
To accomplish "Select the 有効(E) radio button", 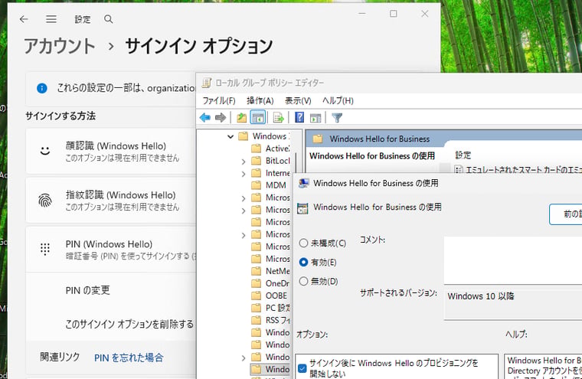I will pos(303,262).
